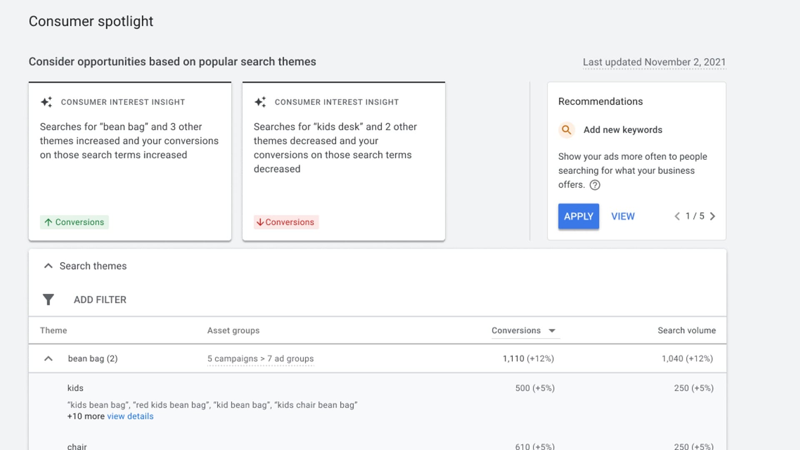Click the page indicator '1 / 5' in Recommendations
The height and width of the screenshot is (450, 800).
point(695,216)
